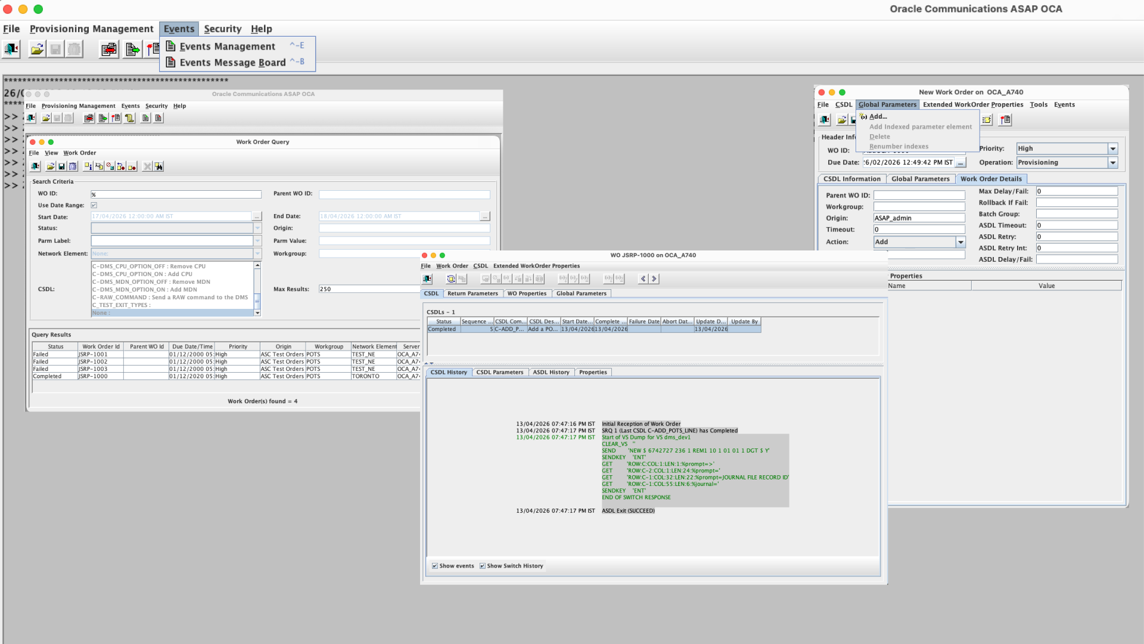This screenshot has width=1144, height=644.
Task: Open Tools menu in New Work Order window
Action: tap(1039, 104)
